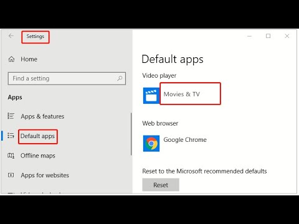Click the Offline maps icon

(11, 156)
